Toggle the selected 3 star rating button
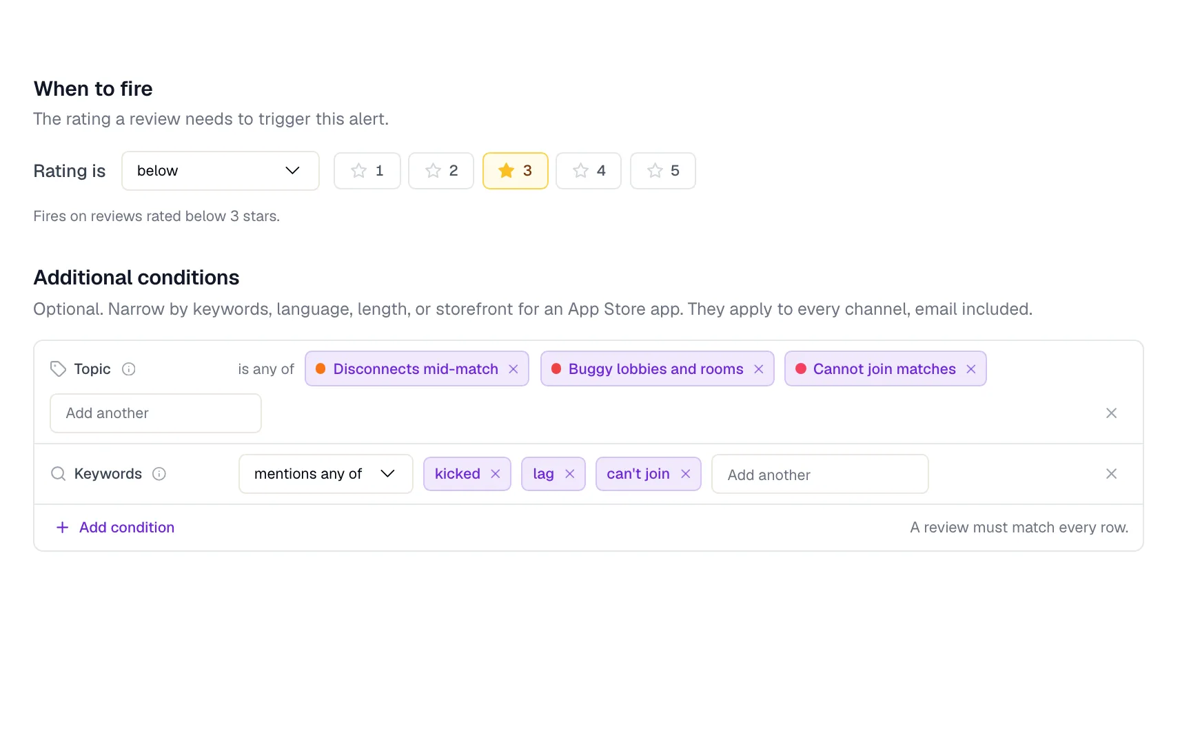Viewport: 1180px width, 737px height. (515, 171)
